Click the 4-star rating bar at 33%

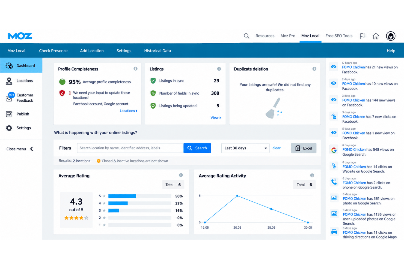coord(140,203)
